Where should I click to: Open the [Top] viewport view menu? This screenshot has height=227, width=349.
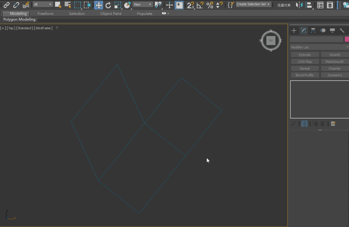click(x=11, y=28)
